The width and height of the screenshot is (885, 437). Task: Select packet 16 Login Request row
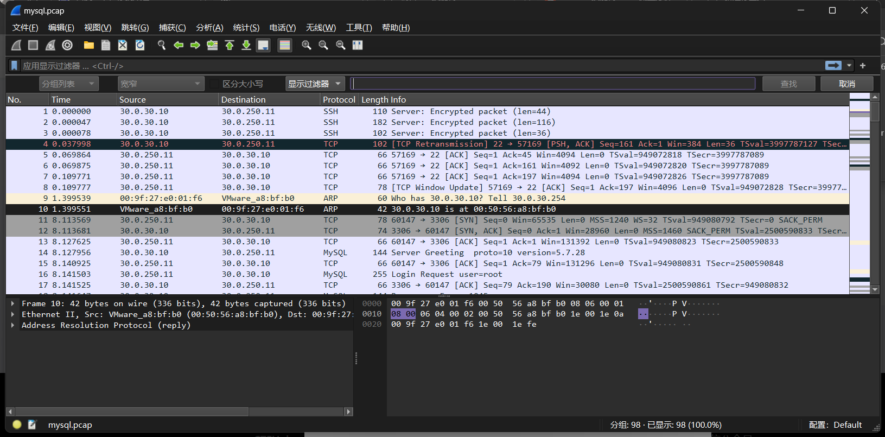427,274
